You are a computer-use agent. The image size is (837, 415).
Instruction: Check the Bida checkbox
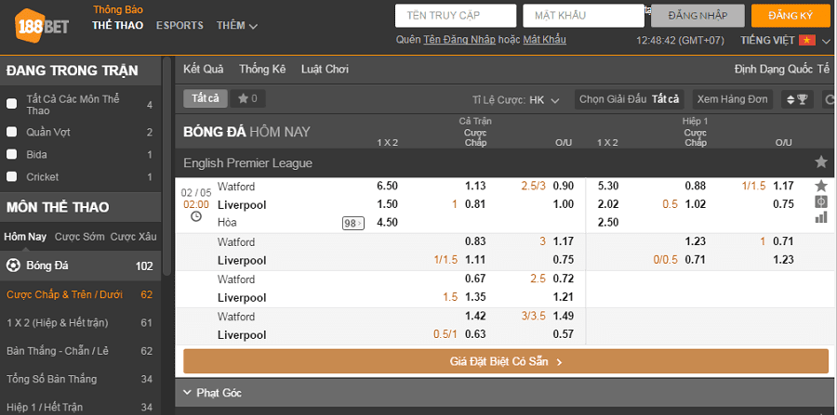[x=11, y=154]
